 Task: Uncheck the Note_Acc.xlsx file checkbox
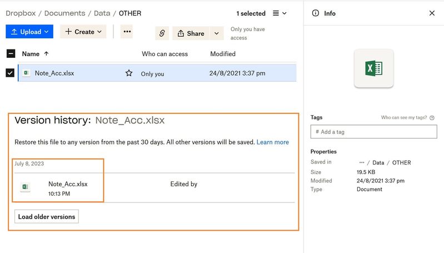pos(10,73)
